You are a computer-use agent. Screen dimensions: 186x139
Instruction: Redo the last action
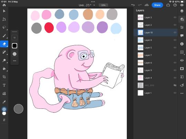point(140,5)
